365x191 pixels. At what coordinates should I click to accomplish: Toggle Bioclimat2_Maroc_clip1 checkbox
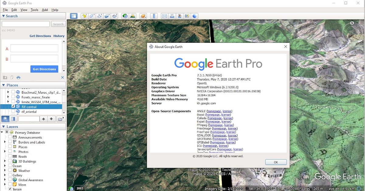[x=13, y=92]
